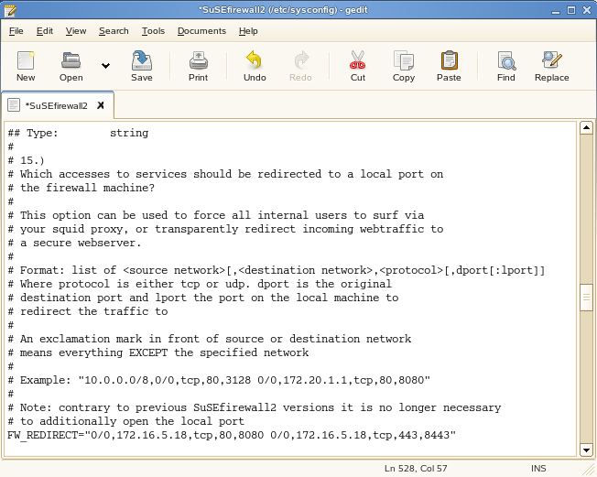Image resolution: width=597 pixels, height=477 pixels.
Task: Save the SuSEfirewall2 file
Action: [142, 66]
